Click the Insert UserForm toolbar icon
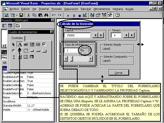The height and width of the screenshot is (123, 164). point(13,15)
